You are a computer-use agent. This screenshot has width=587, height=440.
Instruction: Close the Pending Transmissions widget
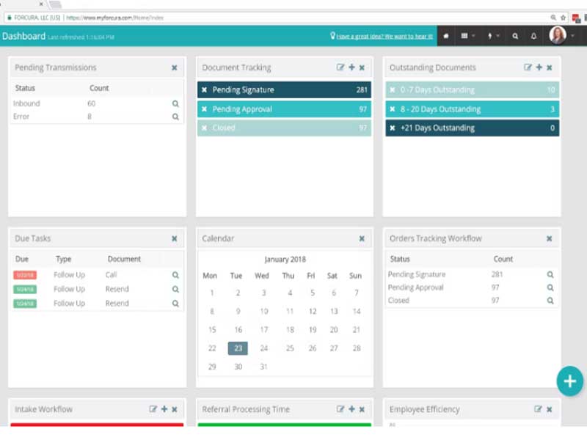pos(174,67)
